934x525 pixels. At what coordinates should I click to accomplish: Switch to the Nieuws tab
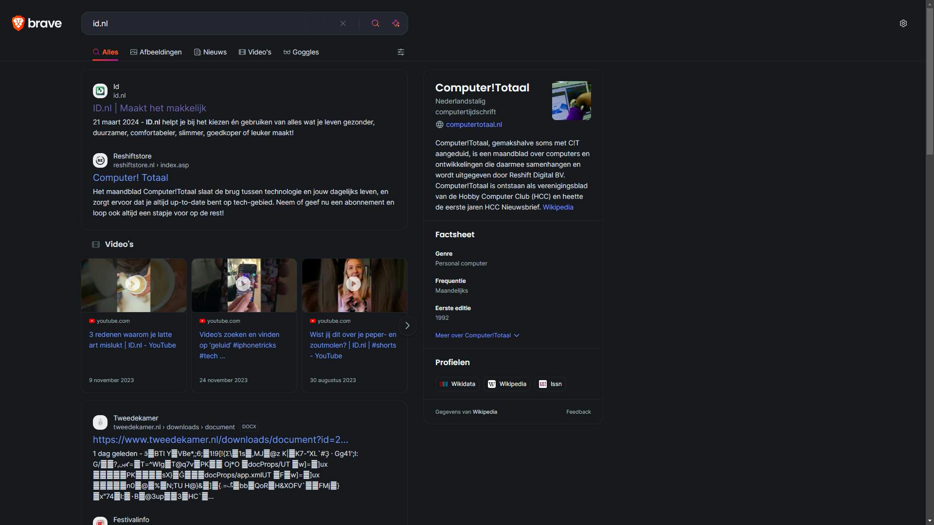tap(210, 52)
